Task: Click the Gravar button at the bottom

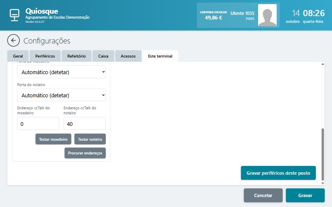Action: (305, 195)
